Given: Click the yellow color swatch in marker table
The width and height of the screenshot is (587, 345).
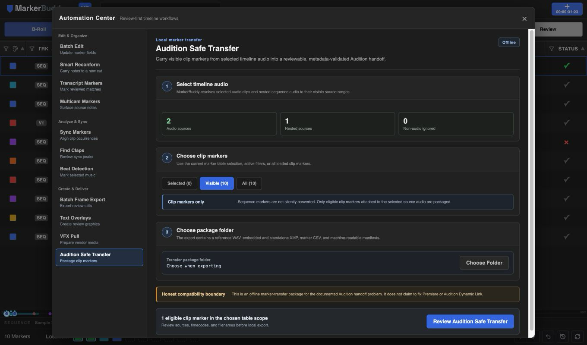Looking at the screenshot, I should [x=13, y=218].
